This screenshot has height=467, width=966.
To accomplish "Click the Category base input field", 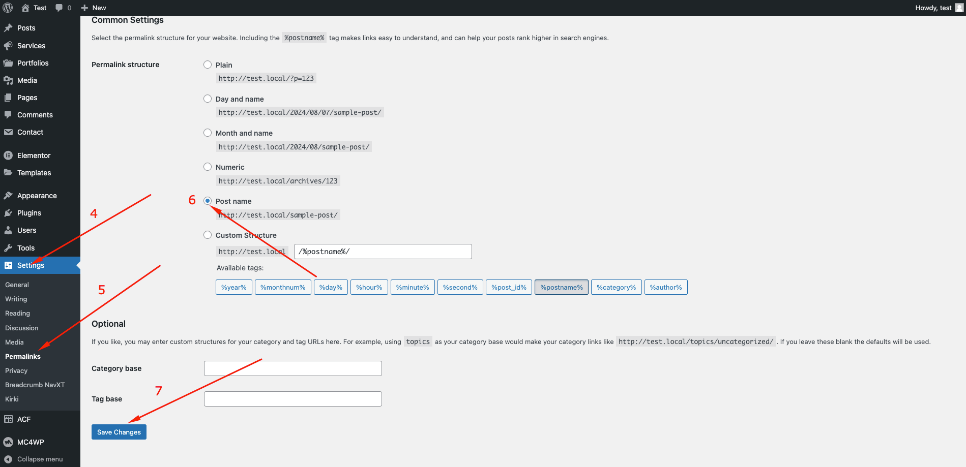I will click(292, 368).
